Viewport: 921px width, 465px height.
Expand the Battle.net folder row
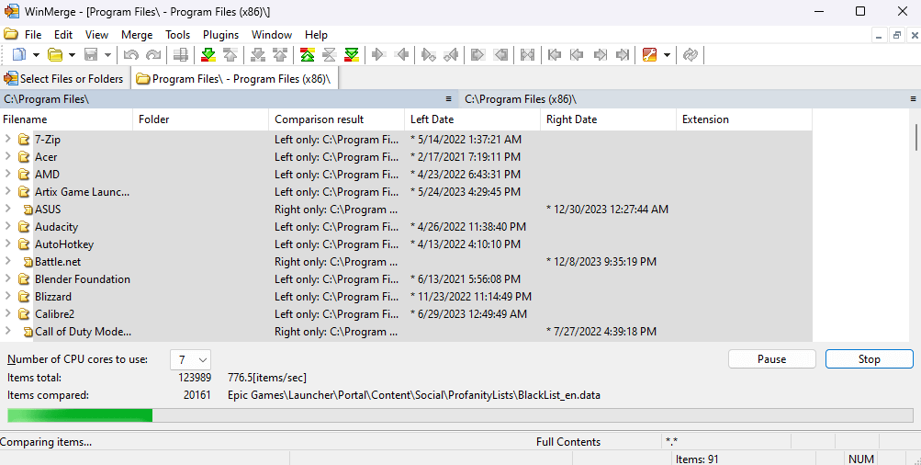7,261
